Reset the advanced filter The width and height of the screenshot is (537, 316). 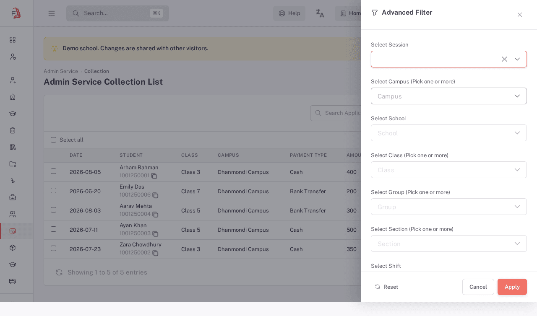386,287
